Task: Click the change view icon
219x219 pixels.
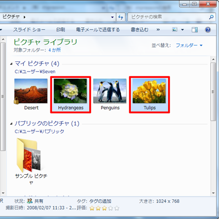Action: 175,29
